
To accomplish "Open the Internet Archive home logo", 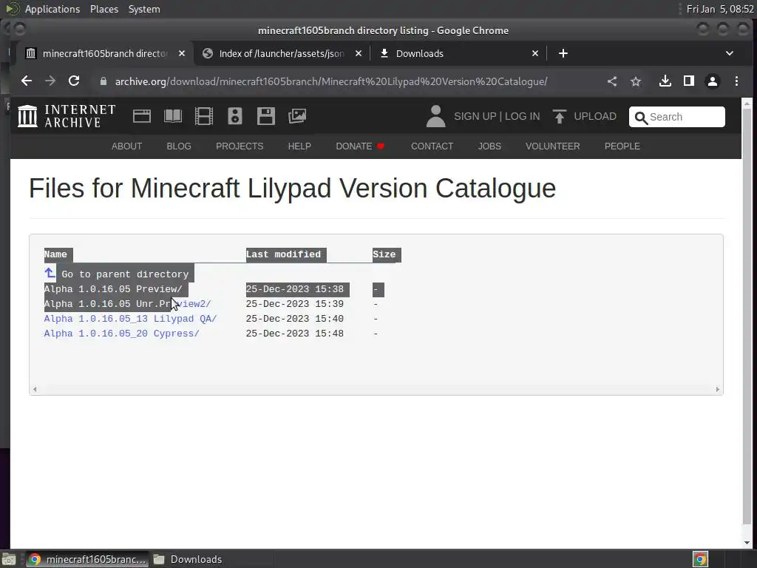I will [x=67, y=116].
